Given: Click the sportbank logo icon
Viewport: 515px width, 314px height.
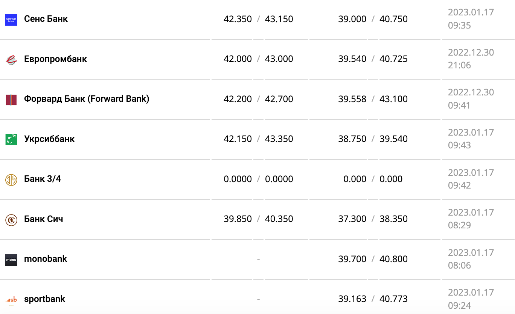Looking at the screenshot, I should [11, 300].
